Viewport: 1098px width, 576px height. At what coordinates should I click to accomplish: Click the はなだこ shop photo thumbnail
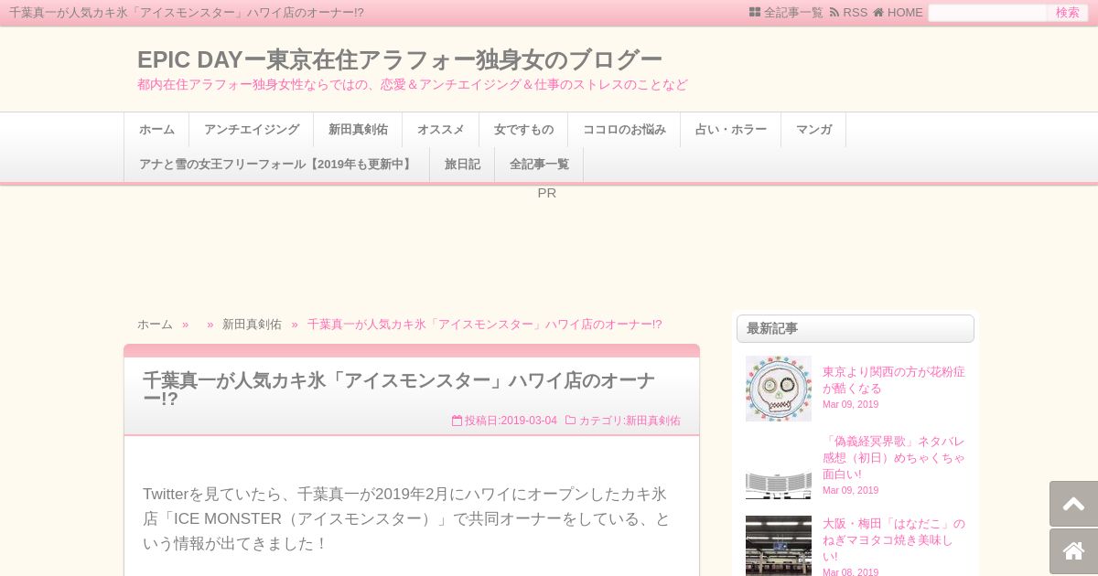[779, 546]
